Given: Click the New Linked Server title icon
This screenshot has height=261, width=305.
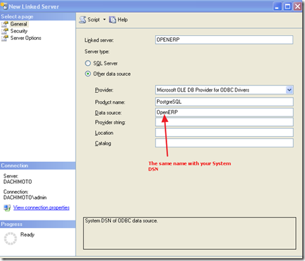Looking at the screenshot, I should 4,6.
